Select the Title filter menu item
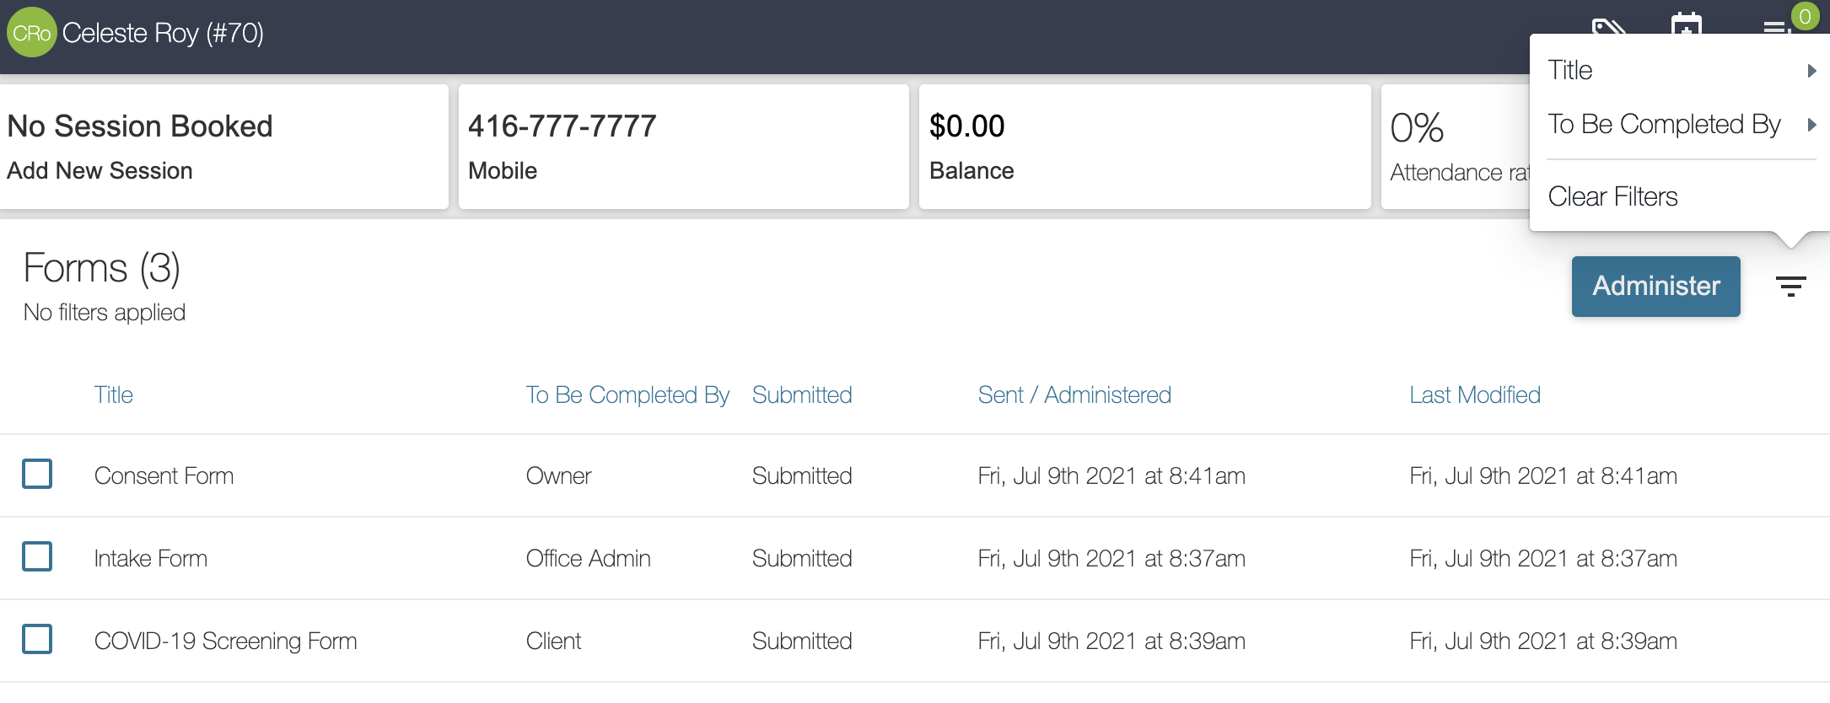The image size is (1830, 703). coord(1680,70)
